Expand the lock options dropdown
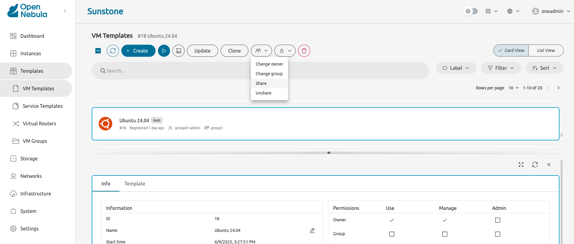 point(285,51)
